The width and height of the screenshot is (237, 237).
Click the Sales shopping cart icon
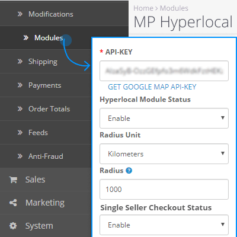tap(13, 180)
